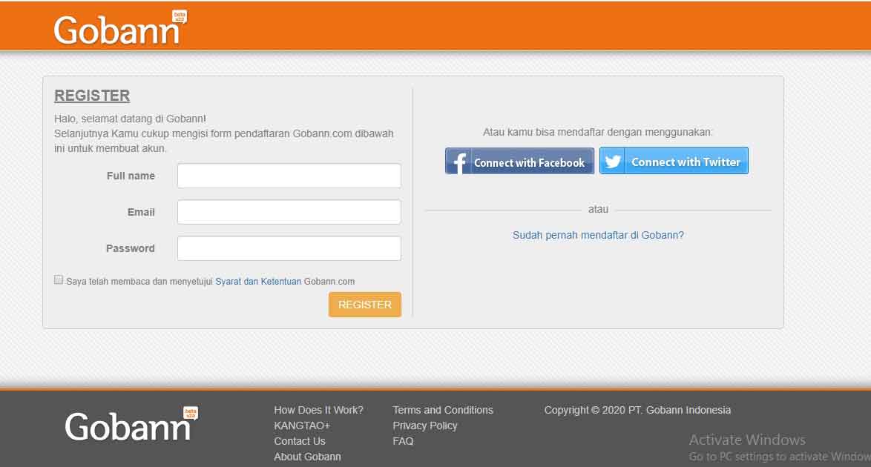Open Terms and Conditions footer link
Image resolution: width=871 pixels, height=467 pixels.
coord(443,410)
